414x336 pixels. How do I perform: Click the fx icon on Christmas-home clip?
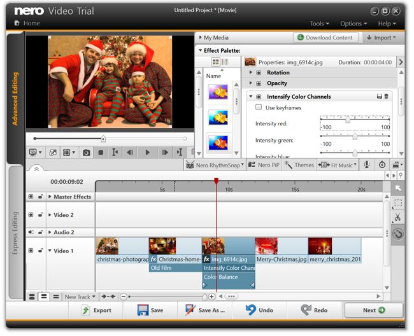[x=153, y=259]
